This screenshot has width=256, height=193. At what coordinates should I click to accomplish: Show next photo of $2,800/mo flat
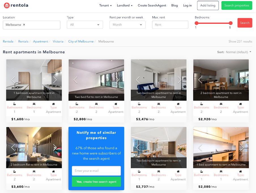117,80
